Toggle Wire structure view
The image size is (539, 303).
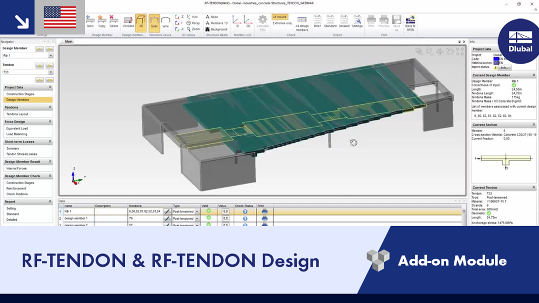pyautogui.click(x=166, y=22)
